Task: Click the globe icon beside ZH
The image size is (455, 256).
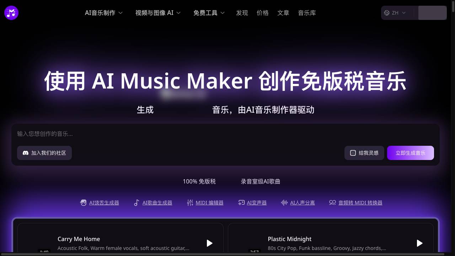Action: click(387, 13)
